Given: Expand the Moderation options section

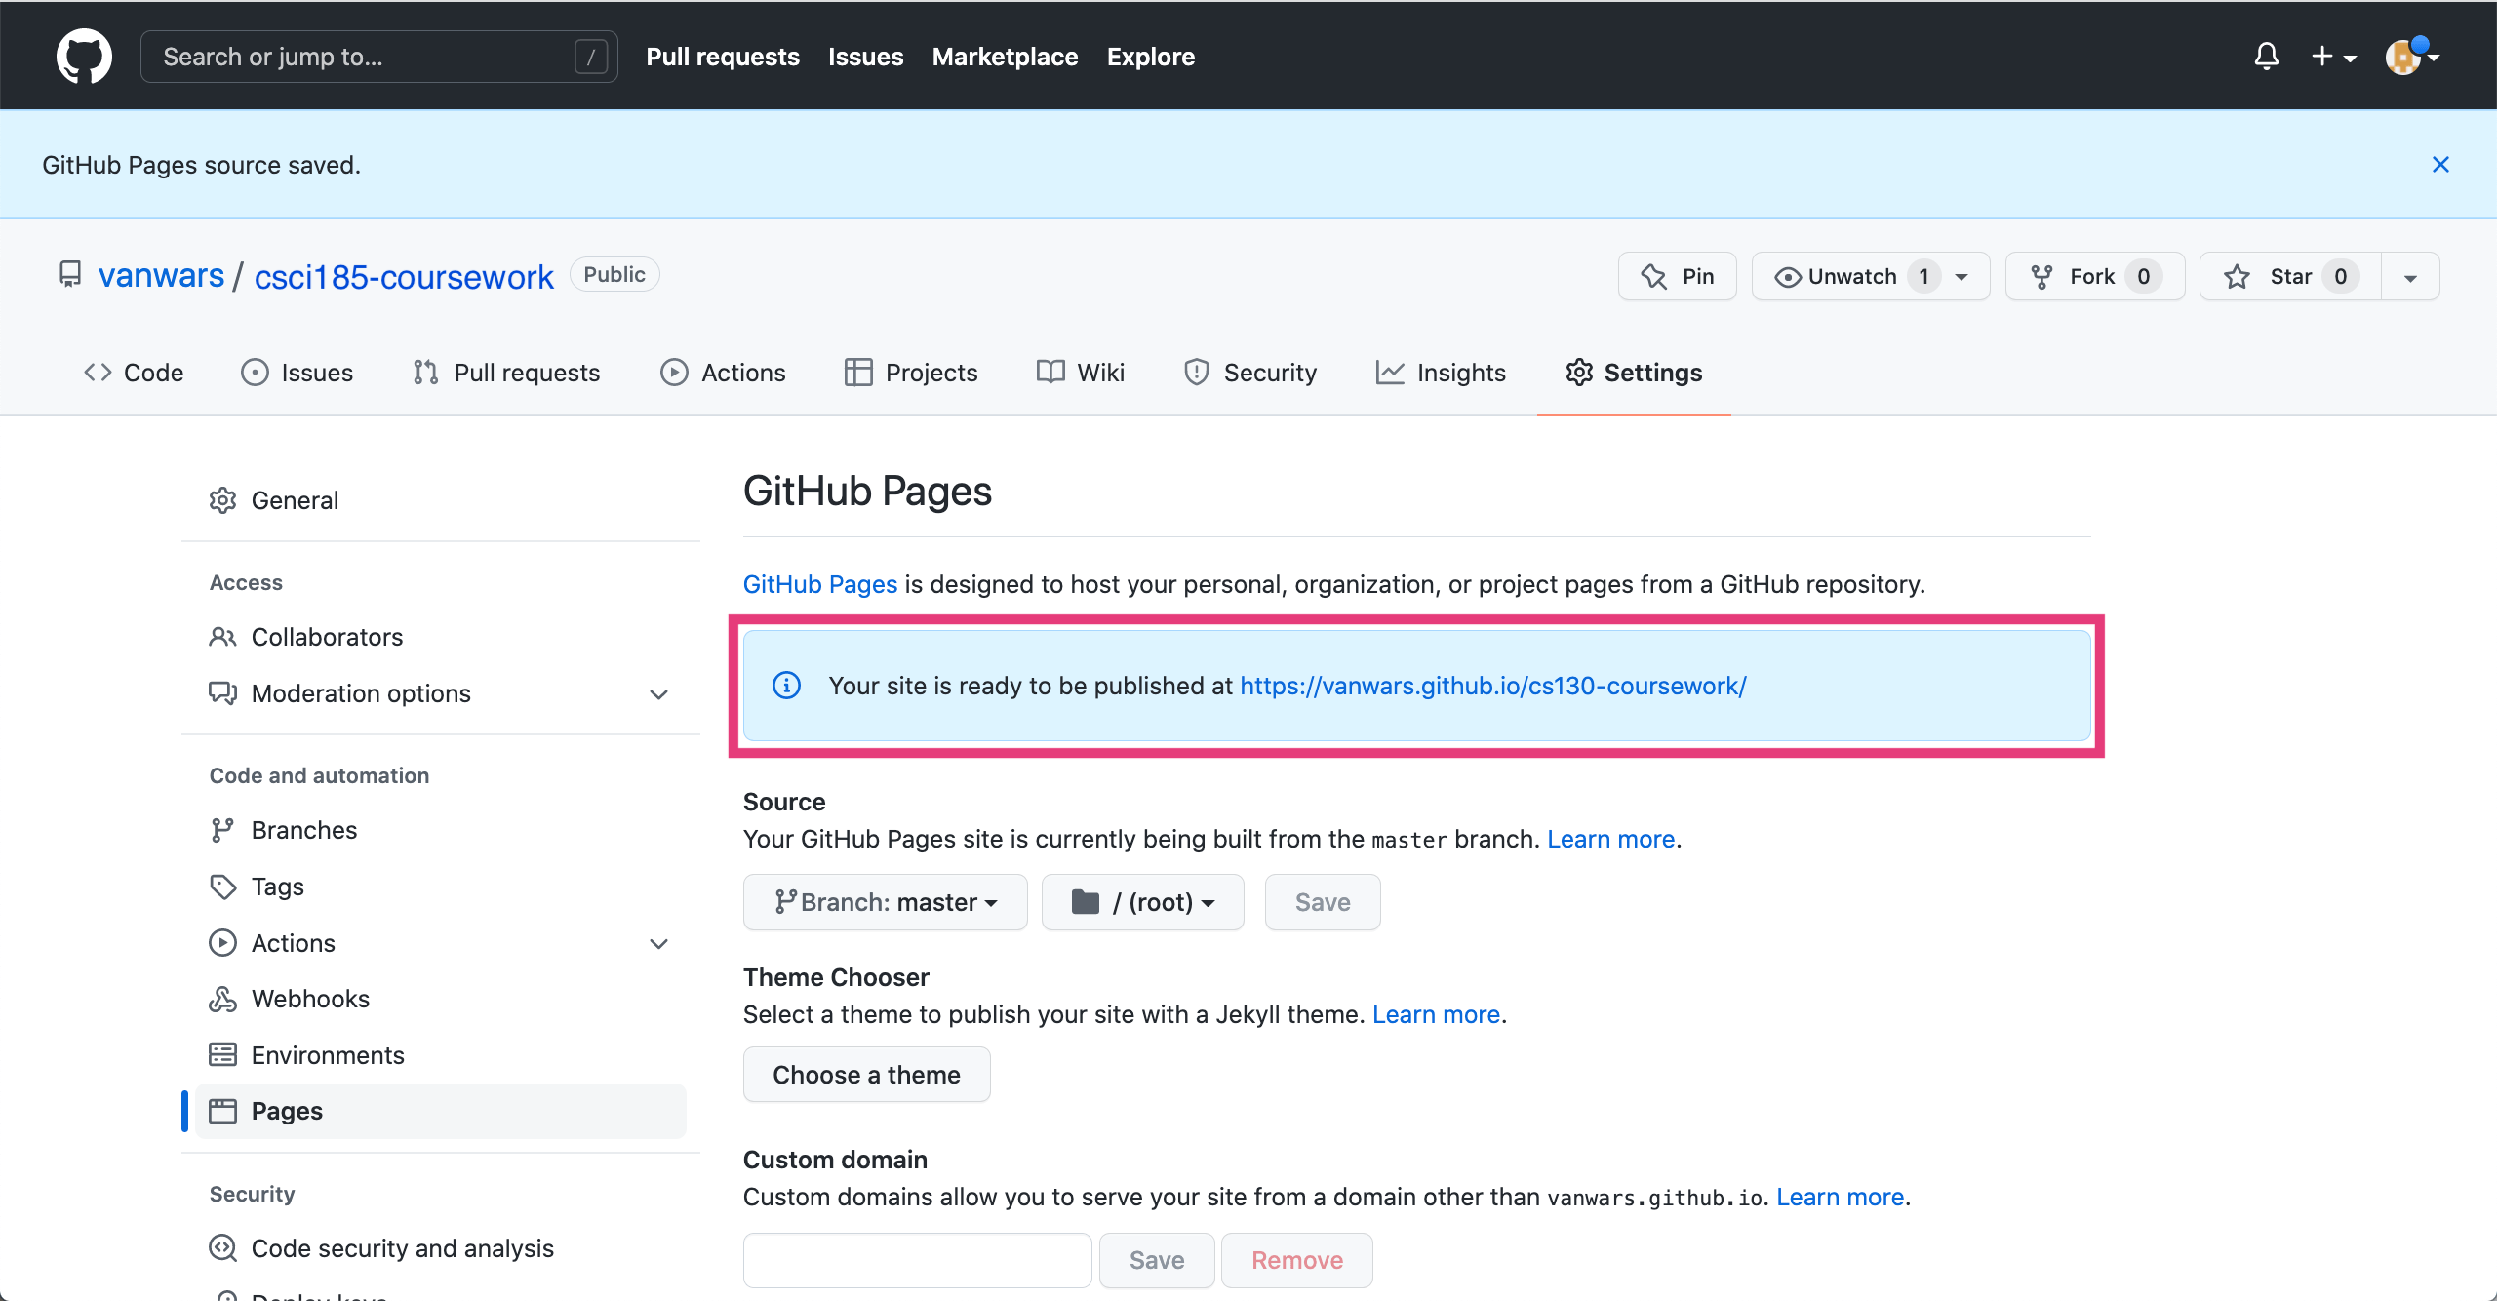Looking at the screenshot, I should [x=658, y=693].
